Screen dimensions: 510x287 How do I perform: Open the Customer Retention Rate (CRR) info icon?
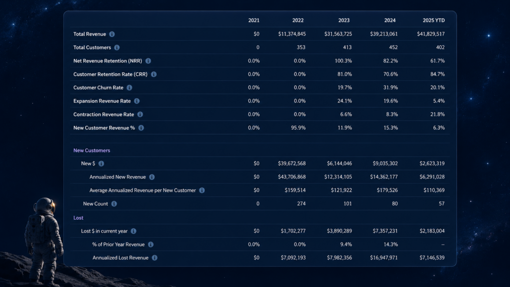pos(154,74)
